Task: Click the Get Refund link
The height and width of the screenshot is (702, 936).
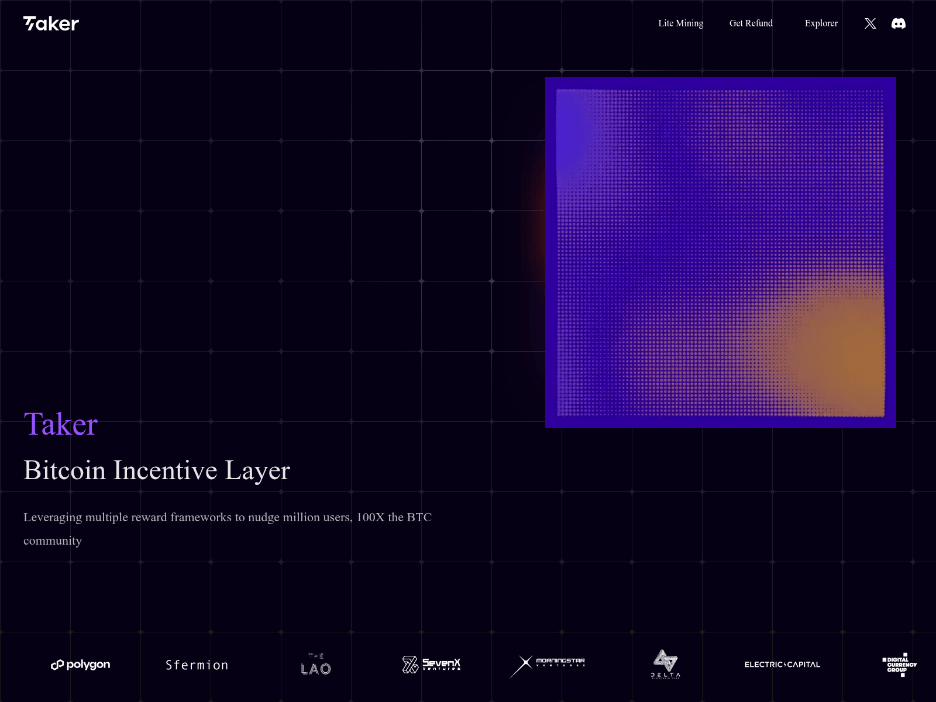Action: 751,23
